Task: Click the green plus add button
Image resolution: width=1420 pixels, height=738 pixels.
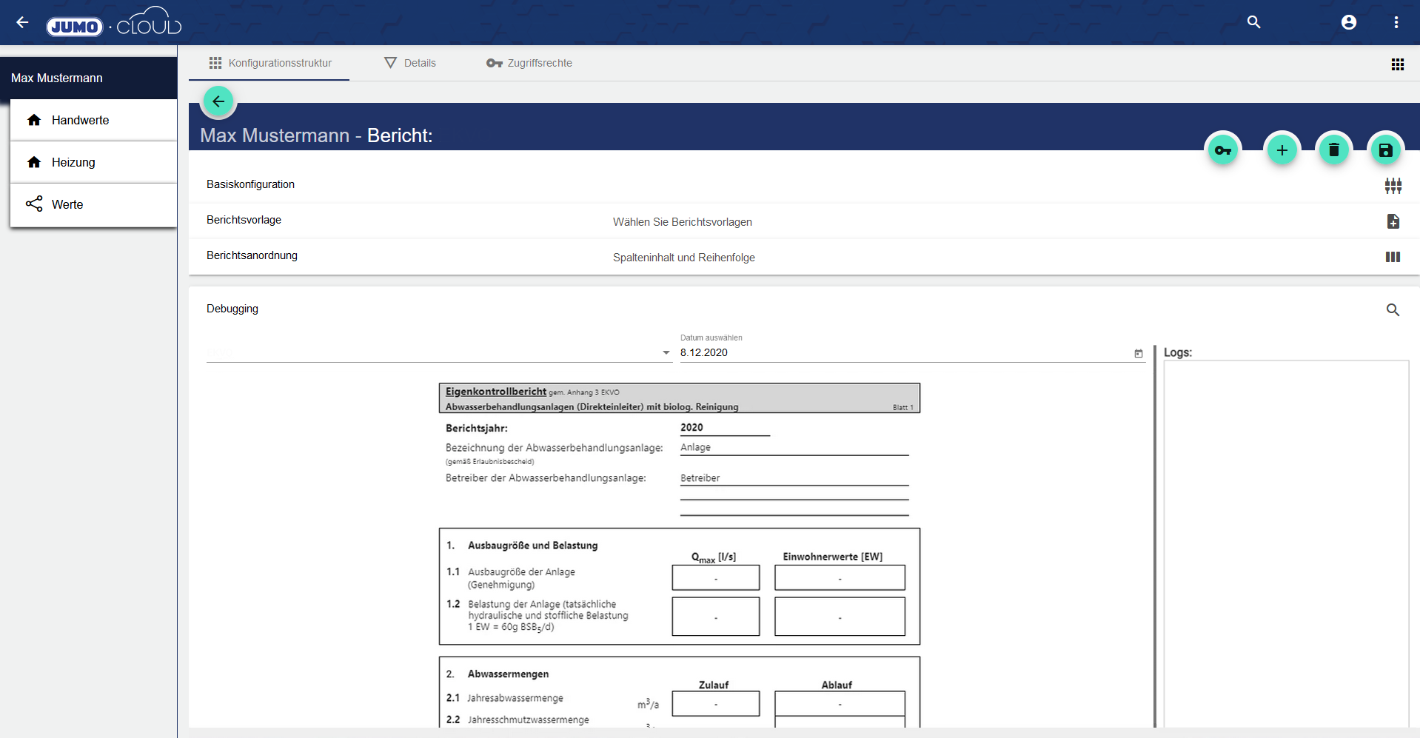Action: coord(1282,151)
